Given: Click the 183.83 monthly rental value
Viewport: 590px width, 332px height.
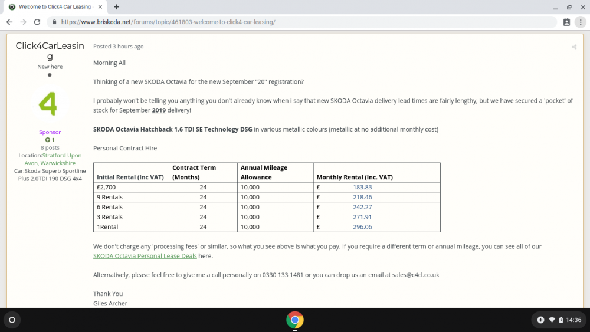Looking at the screenshot, I should [362, 188].
